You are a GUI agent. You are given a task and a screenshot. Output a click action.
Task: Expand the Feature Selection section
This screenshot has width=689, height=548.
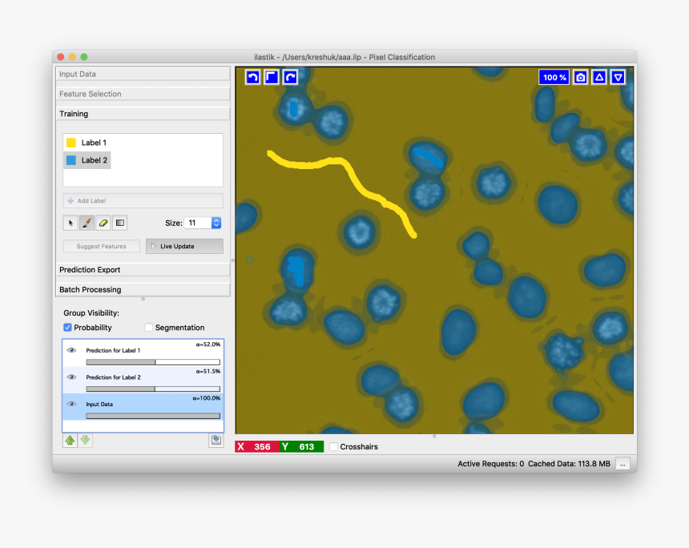coord(143,94)
